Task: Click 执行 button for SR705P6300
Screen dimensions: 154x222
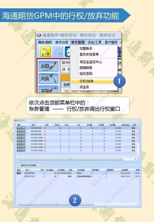Action: [x=23, y=131]
